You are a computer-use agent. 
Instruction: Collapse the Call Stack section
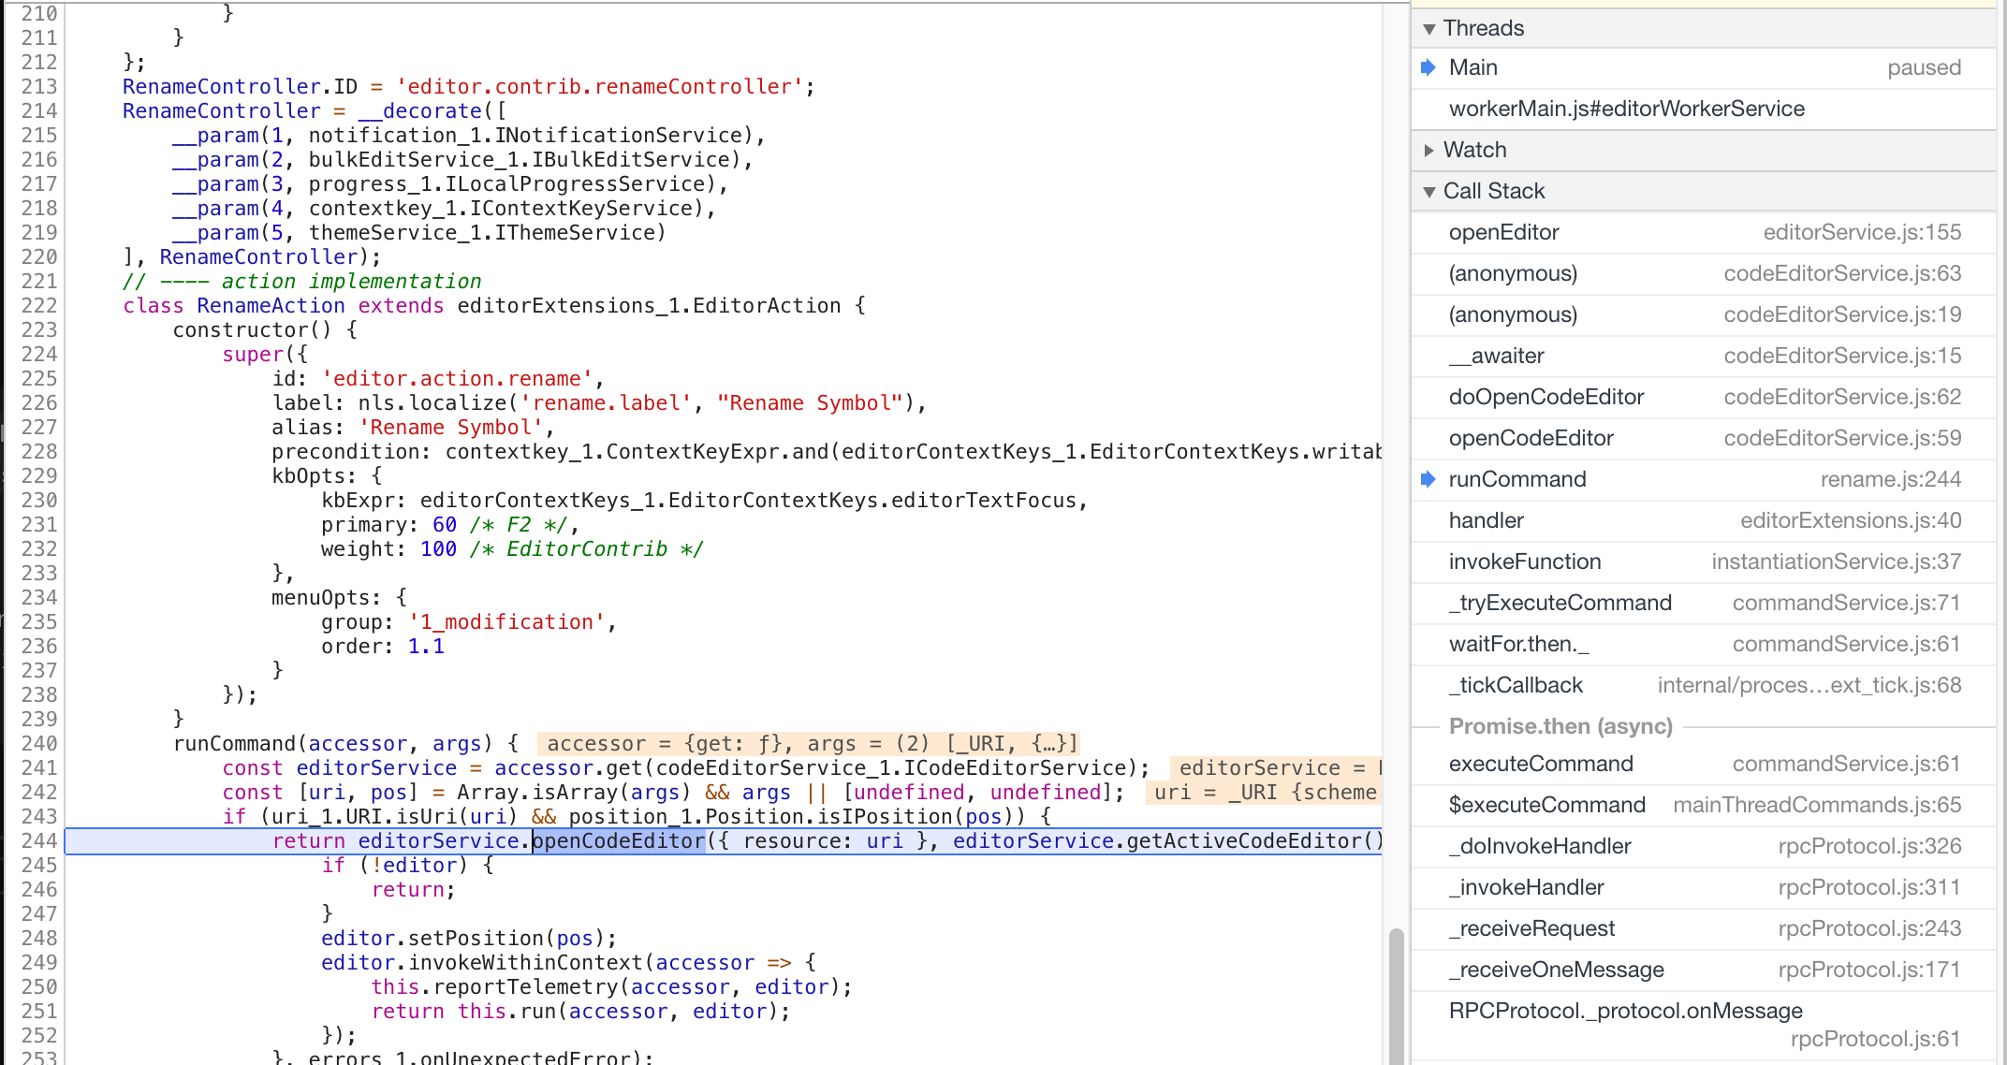click(x=1429, y=191)
